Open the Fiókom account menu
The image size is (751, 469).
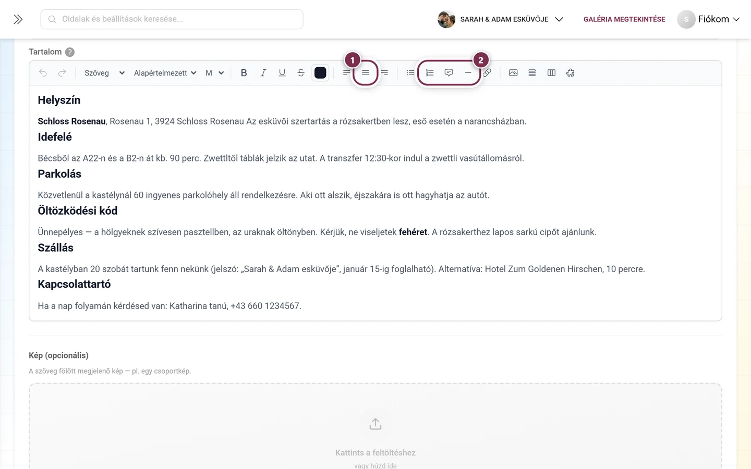(708, 19)
